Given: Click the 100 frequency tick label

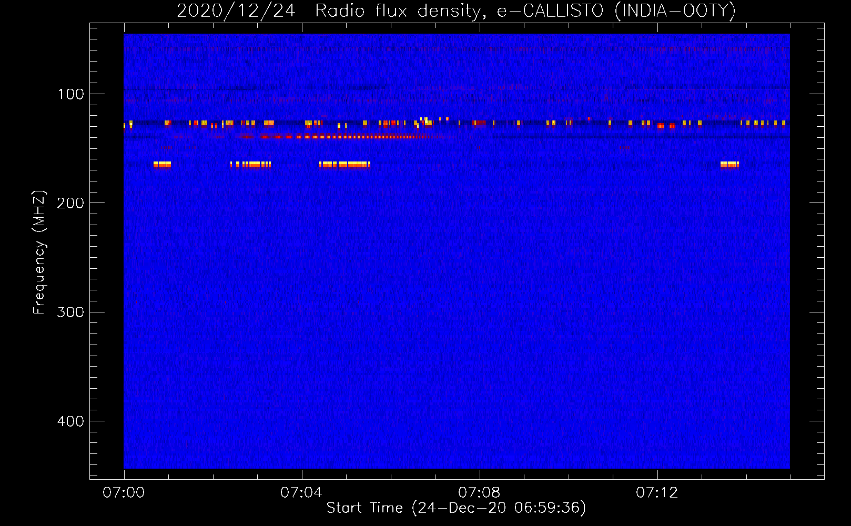Looking at the screenshot, I should 71,94.
